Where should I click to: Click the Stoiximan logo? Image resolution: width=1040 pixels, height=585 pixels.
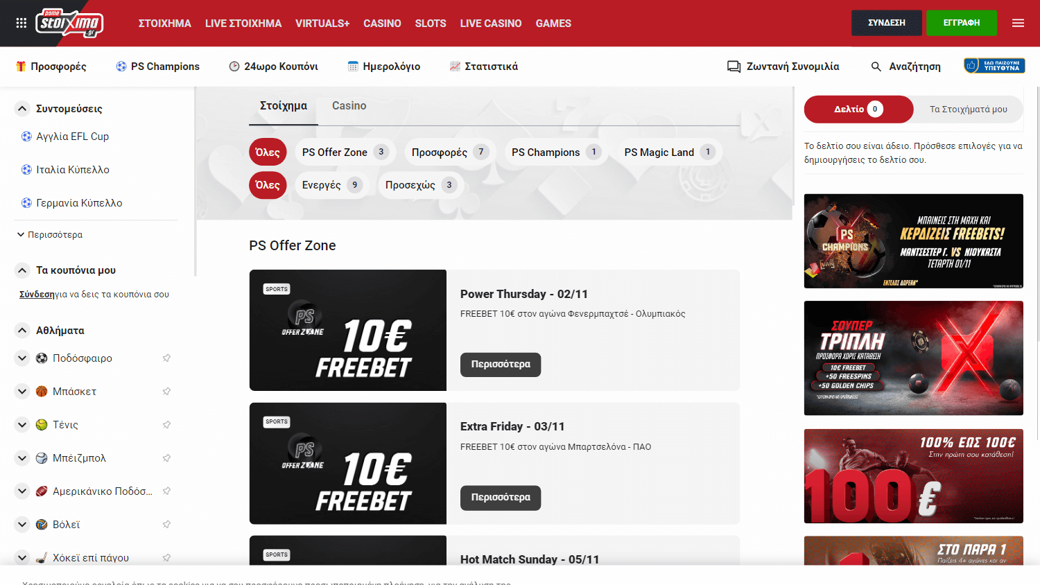[69, 23]
